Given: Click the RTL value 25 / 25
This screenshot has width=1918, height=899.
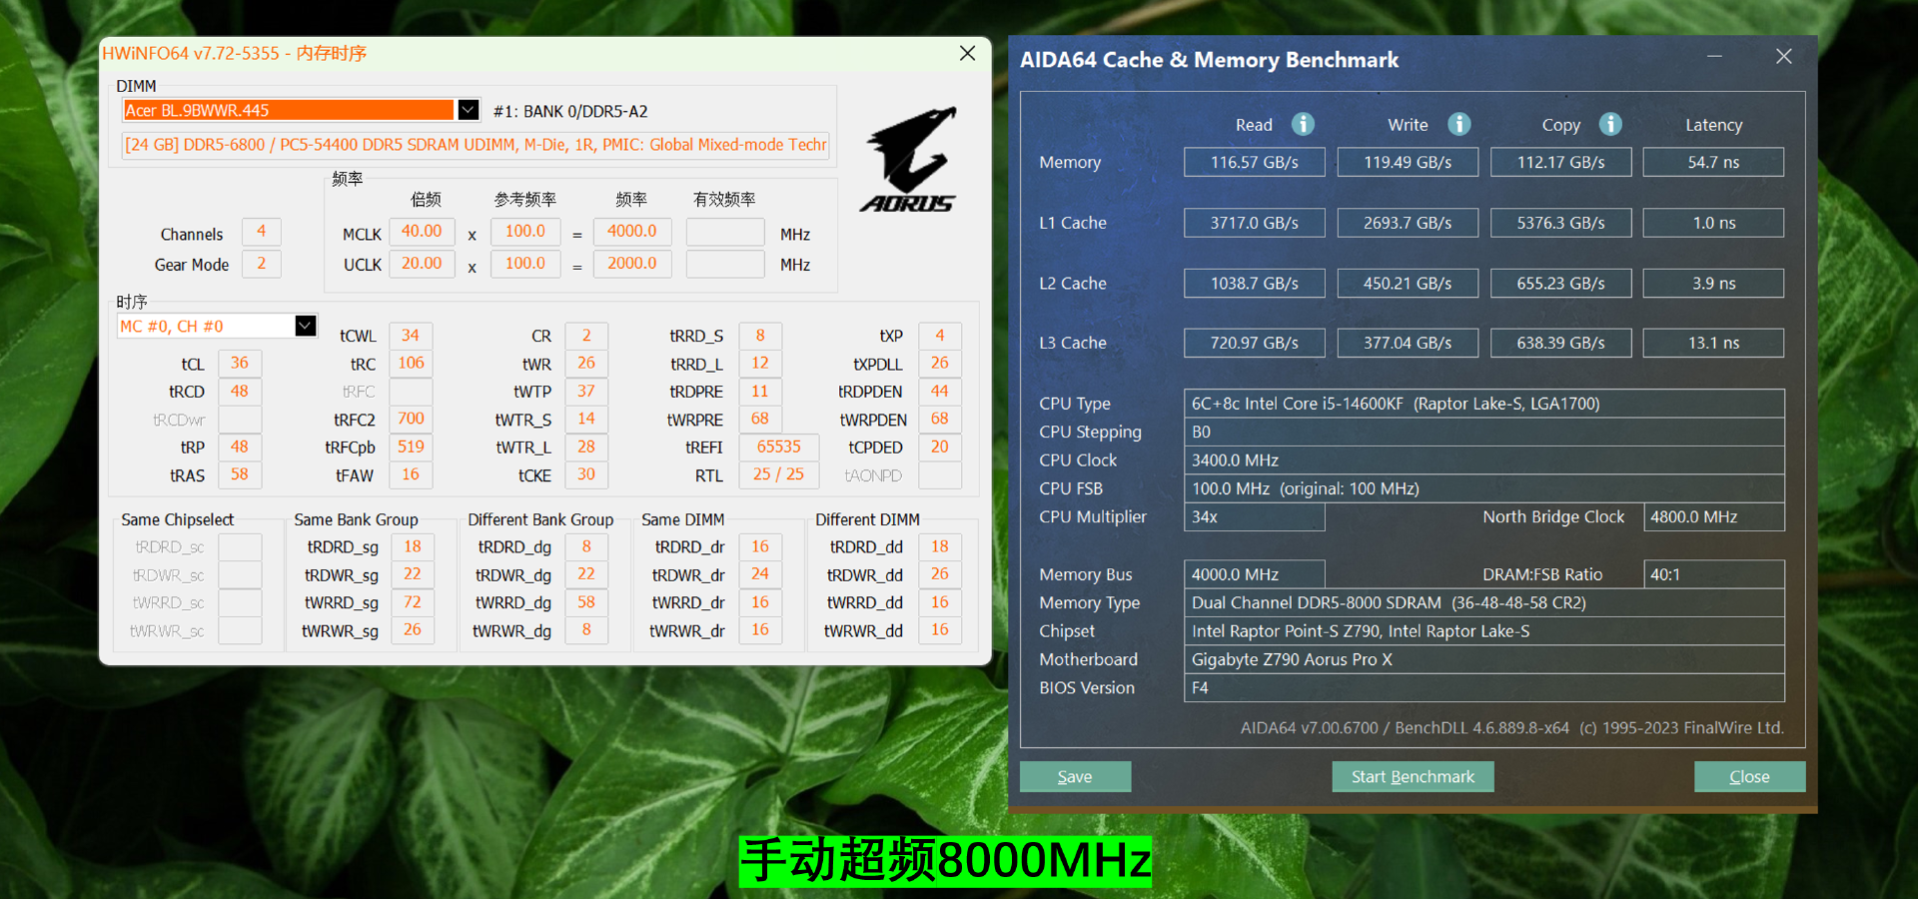Looking at the screenshot, I should tap(779, 473).
